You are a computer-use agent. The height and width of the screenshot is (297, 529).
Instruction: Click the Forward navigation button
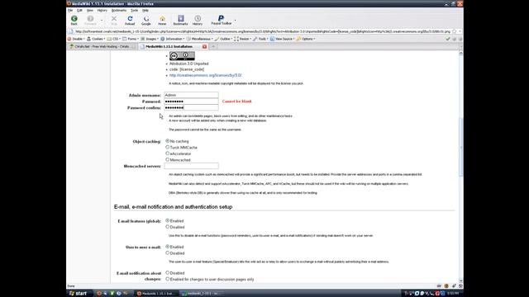90,20
